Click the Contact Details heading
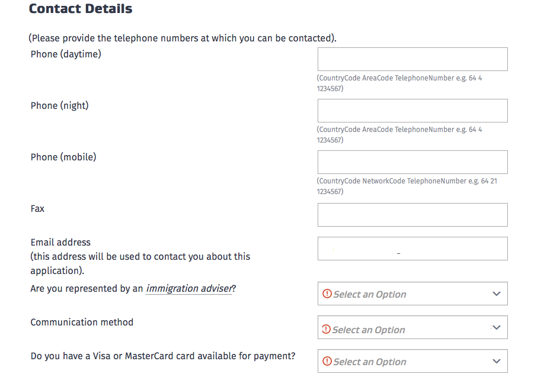This screenshot has height=390, width=547. click(x=81, y=8)
